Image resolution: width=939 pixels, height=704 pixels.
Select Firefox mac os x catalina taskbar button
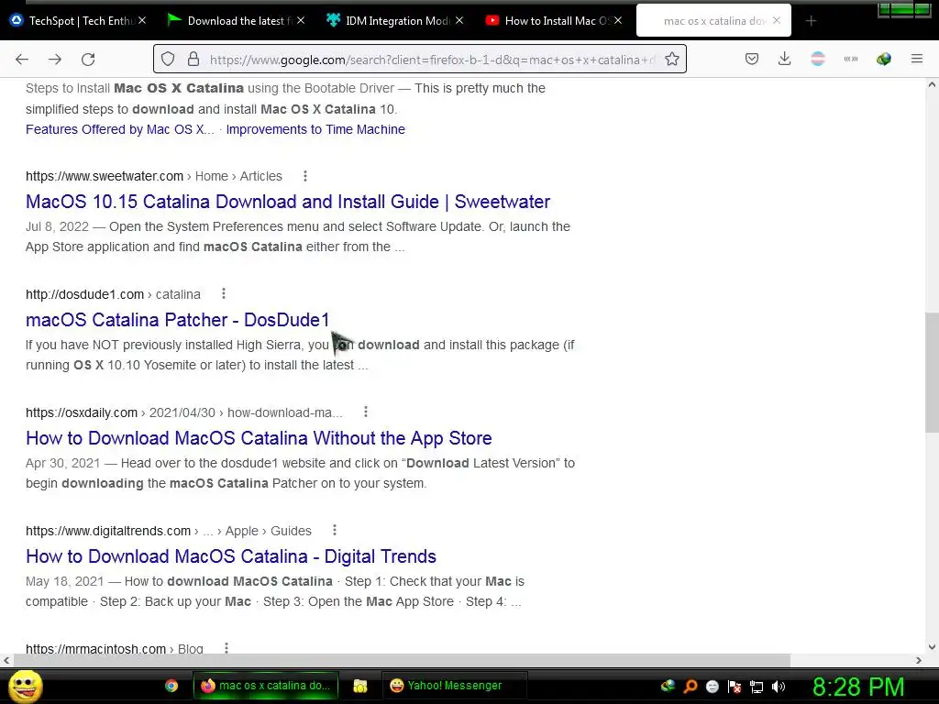pyautogui.click(x=265, y=686)
